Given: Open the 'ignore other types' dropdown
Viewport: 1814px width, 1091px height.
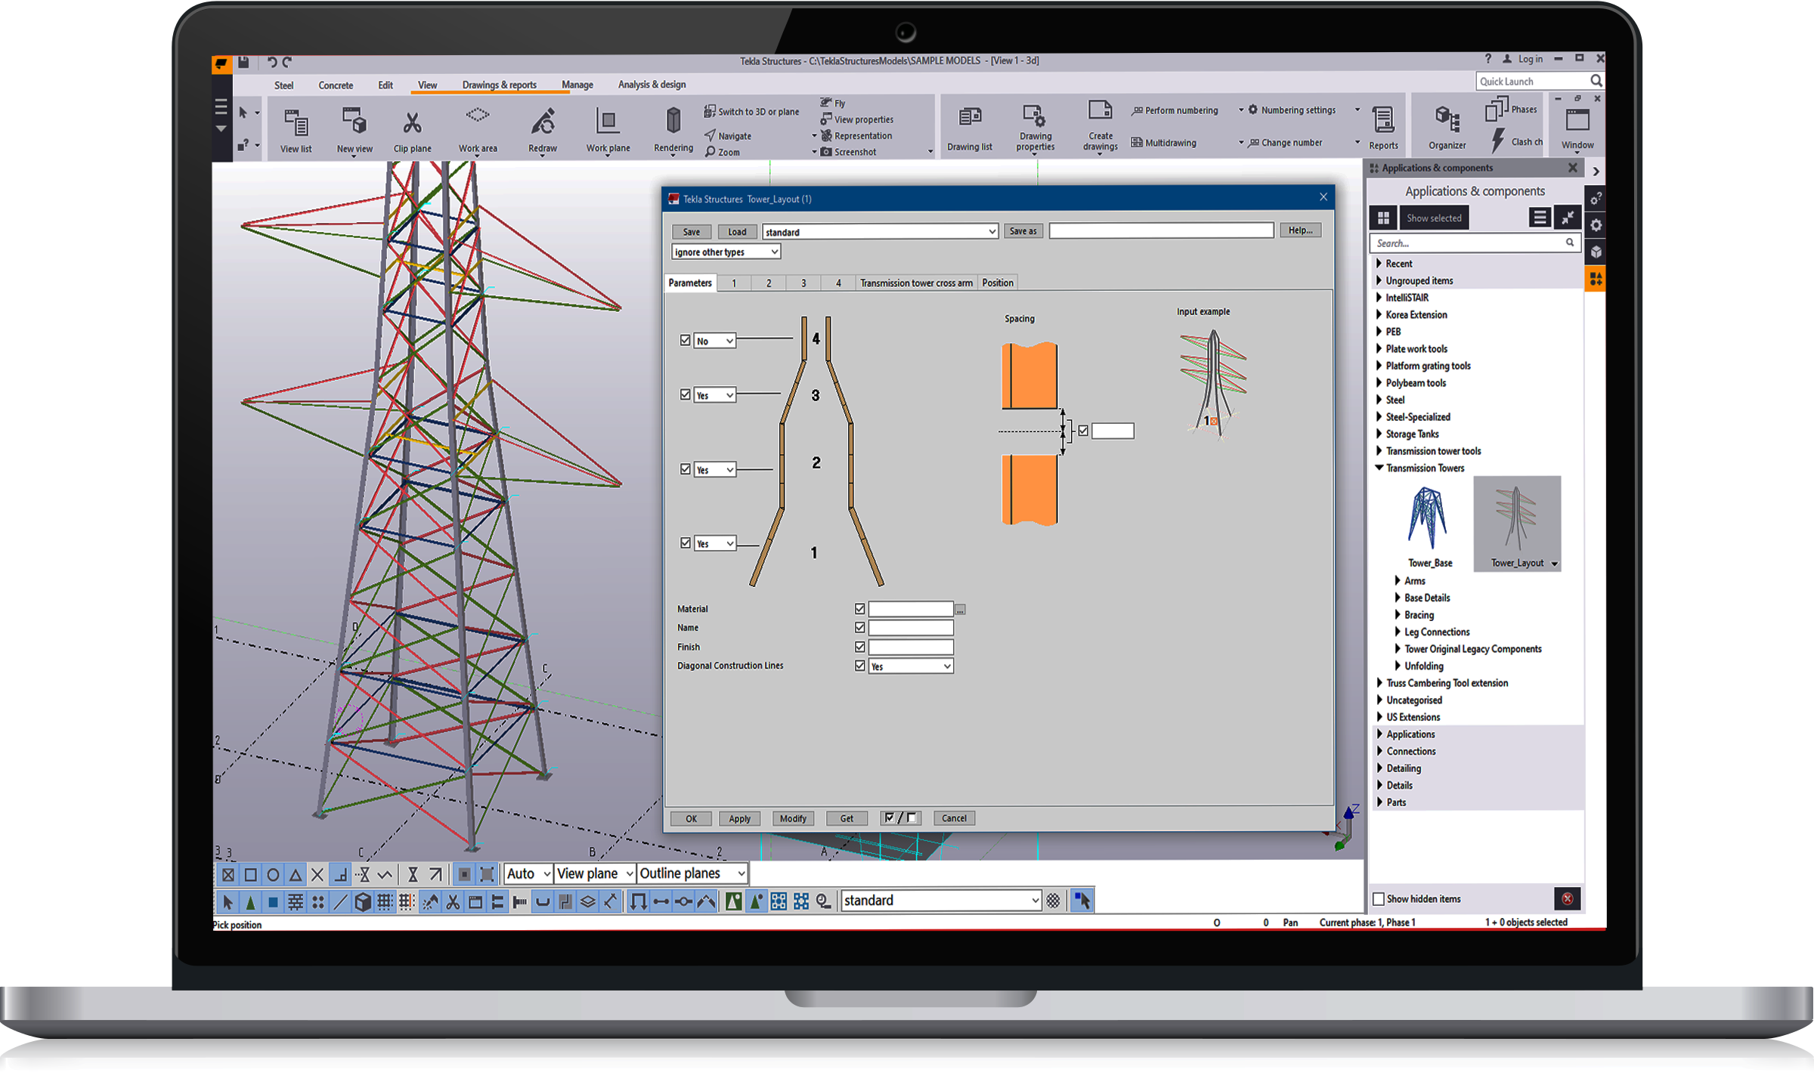Looking at the screenshot, I should tap(726, 252).
